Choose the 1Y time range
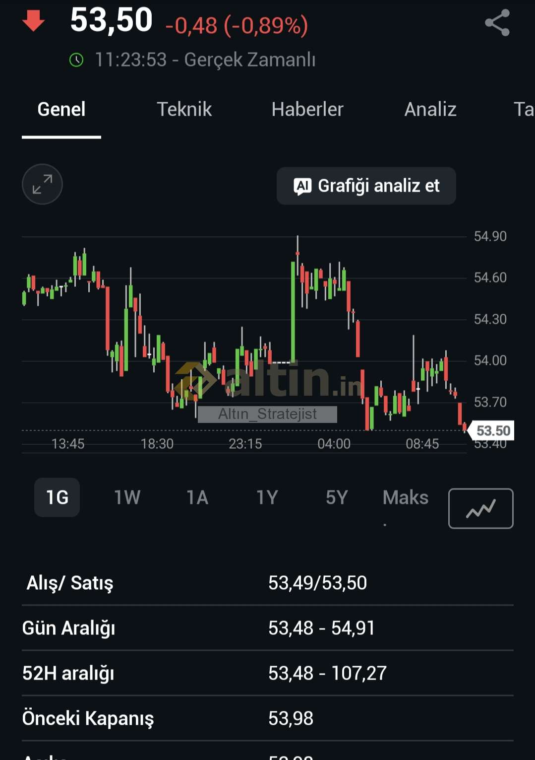The width and height of the screenshot is (535, 760). pyautogui.click(x=267, y=497)
